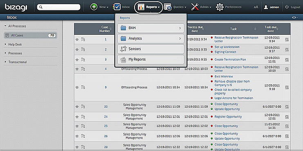This screenshot has height=151, width=303.
Task: Click case 24 details magnifier icon
Action: [x=287, y=117]
